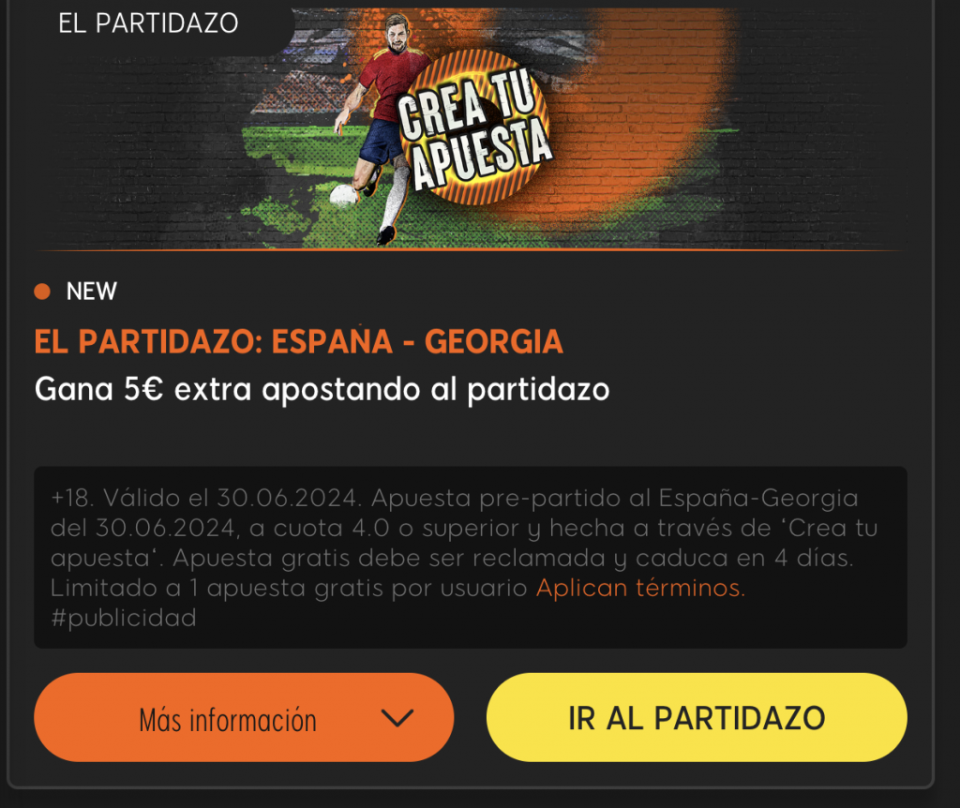The height and width of the screenshot is (808, 960).
Task: Click the 'Crea tu apuesta' circular badge
Action: pos(476,127)
